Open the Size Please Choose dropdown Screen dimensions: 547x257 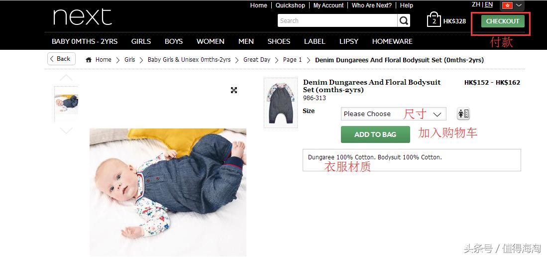(393, 114)
